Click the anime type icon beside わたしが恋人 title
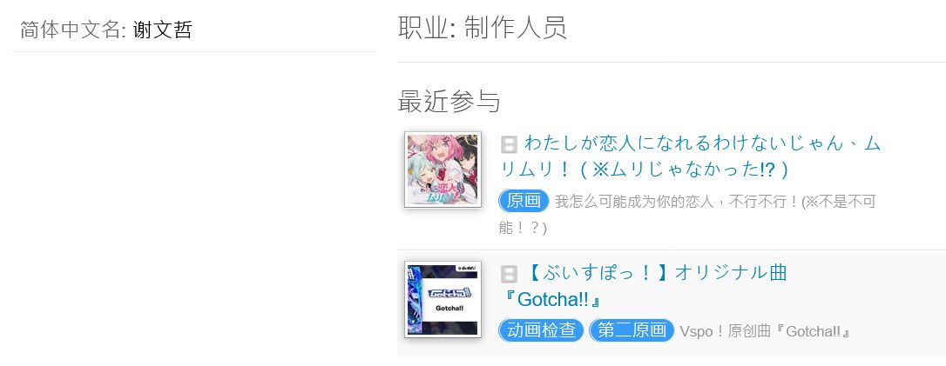Screen dimensions: 946x366 click(x=510, y=144)
